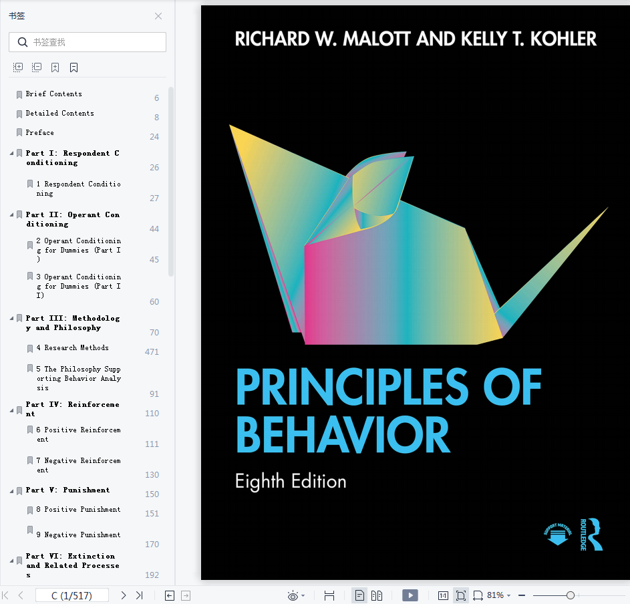Select Part IV: Reinforcement bookmark text
Viewport: 630px width, 604px height.
pos(72,409)
